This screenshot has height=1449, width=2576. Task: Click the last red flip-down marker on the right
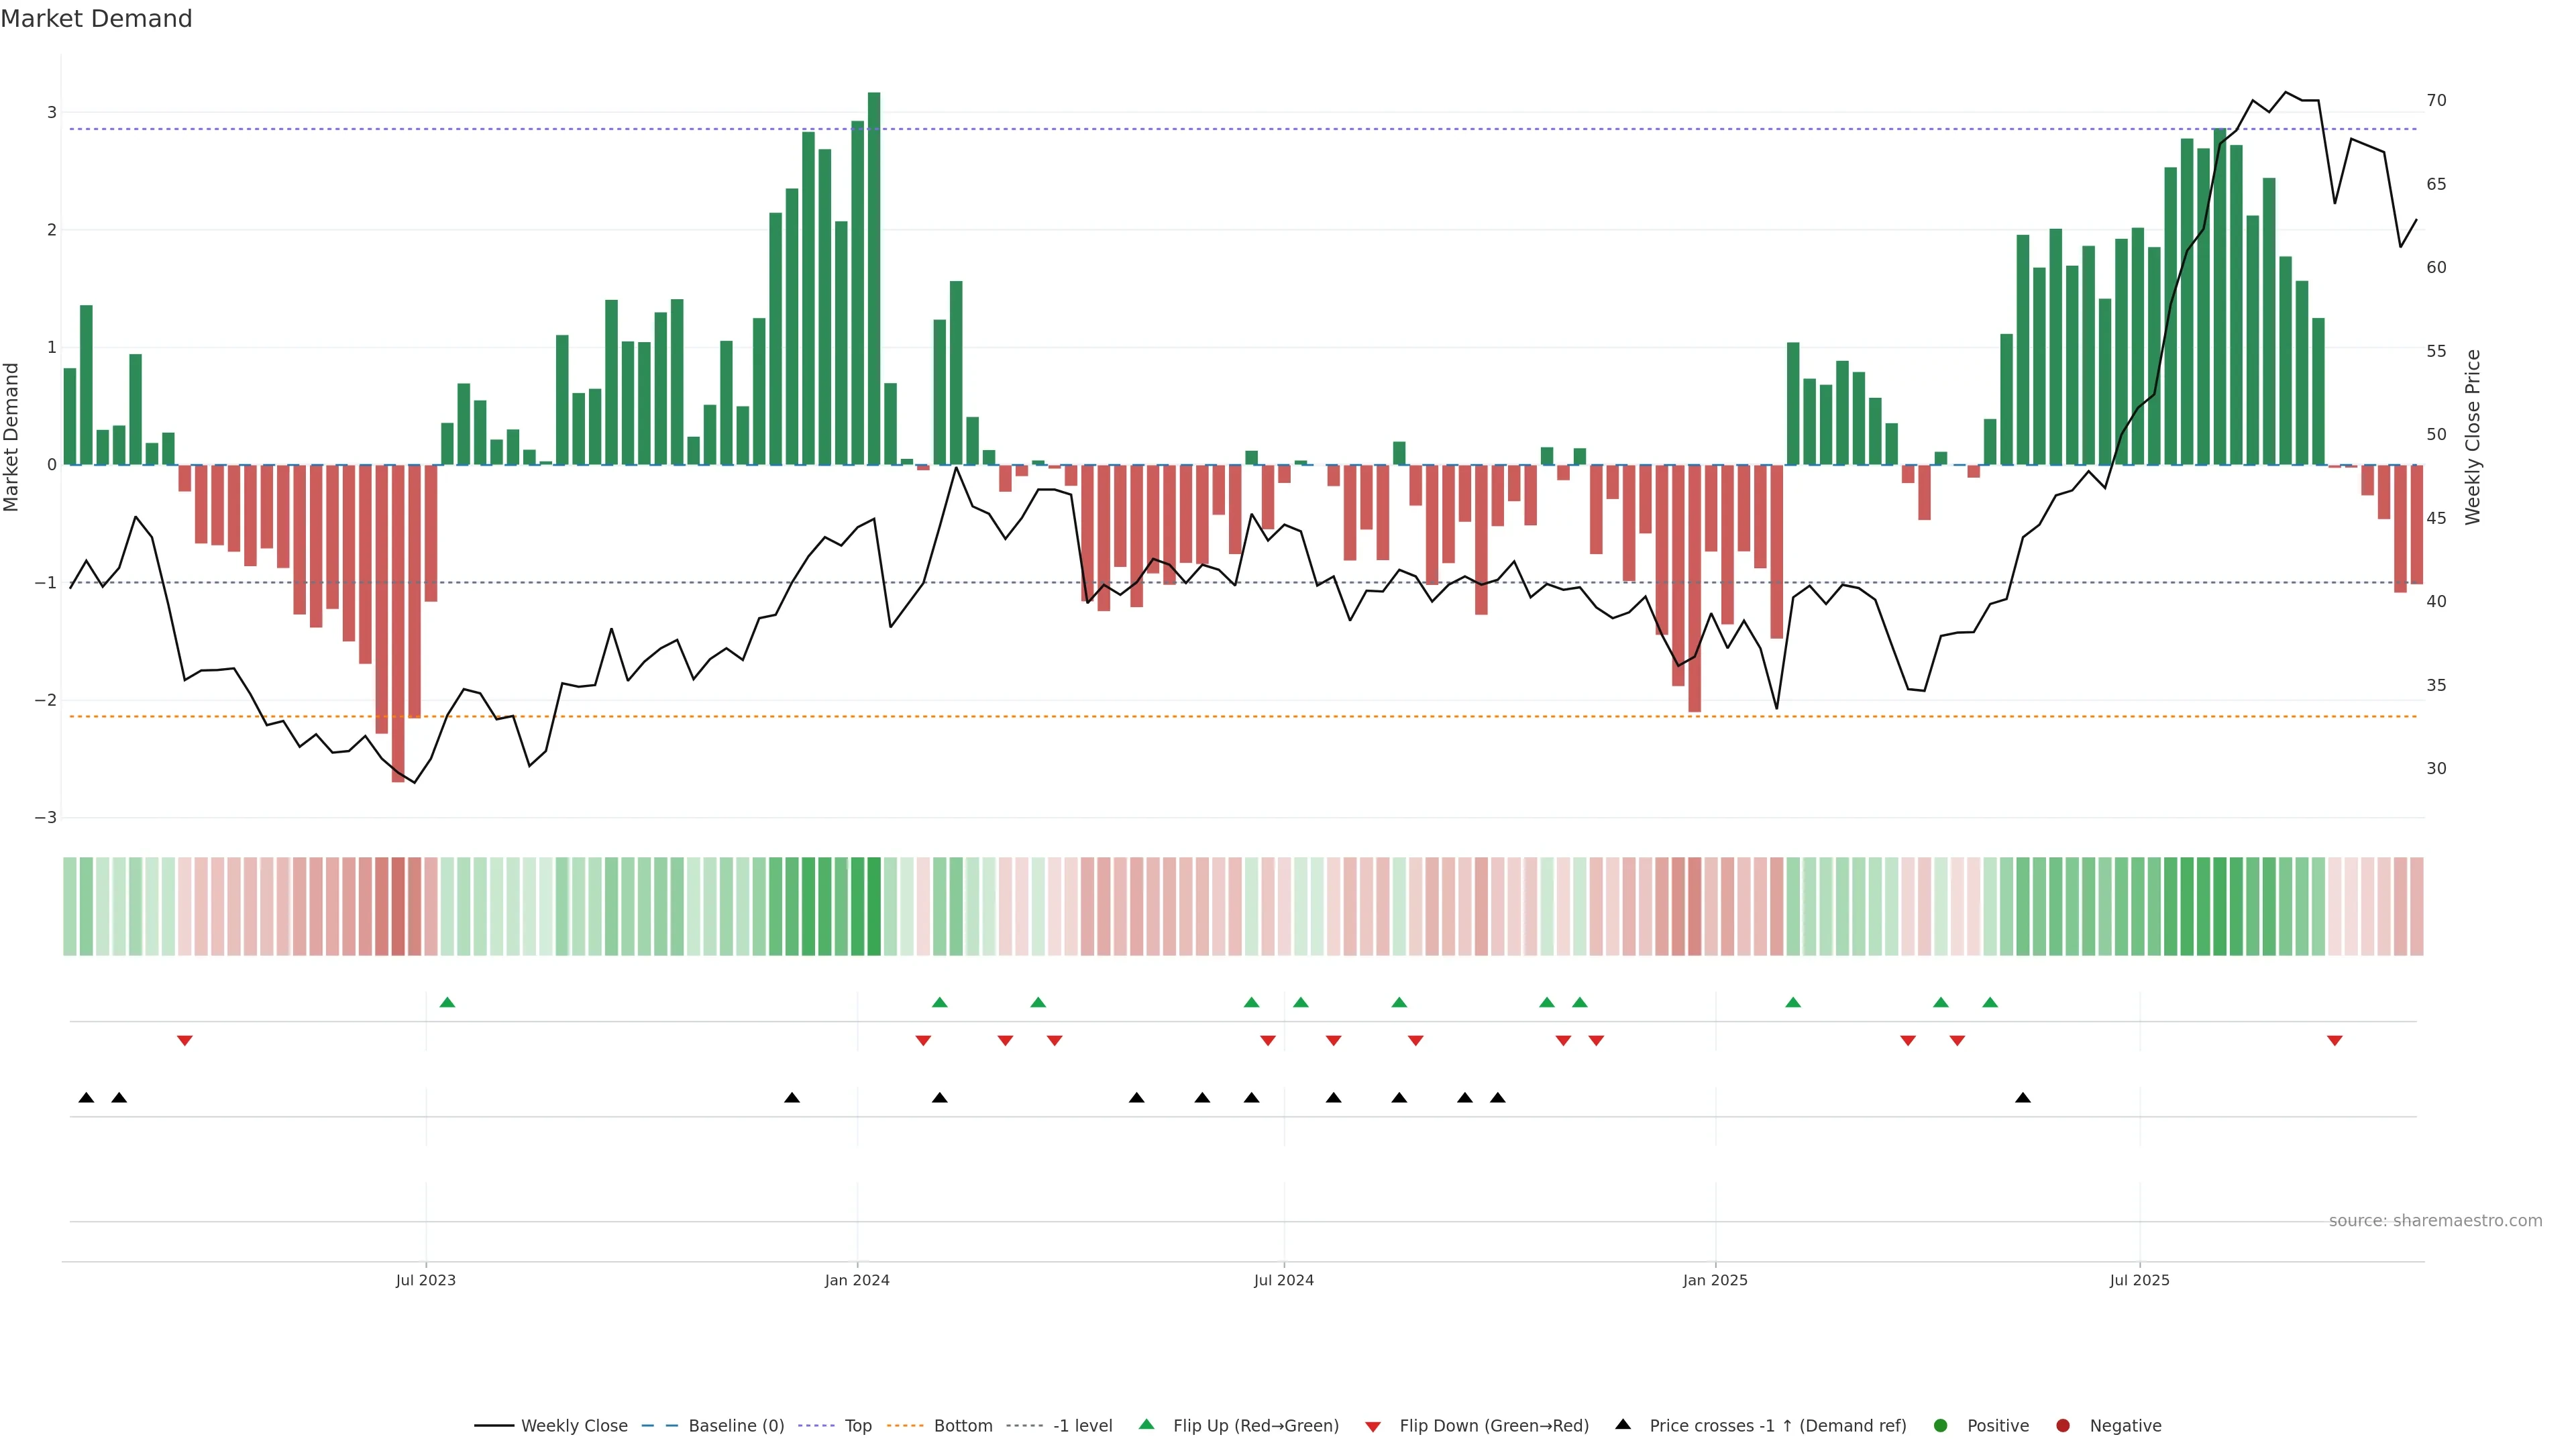(x=2335, y=1041)
